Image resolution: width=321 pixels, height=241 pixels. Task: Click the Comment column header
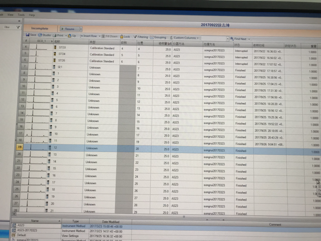click(x=275, y=225)
